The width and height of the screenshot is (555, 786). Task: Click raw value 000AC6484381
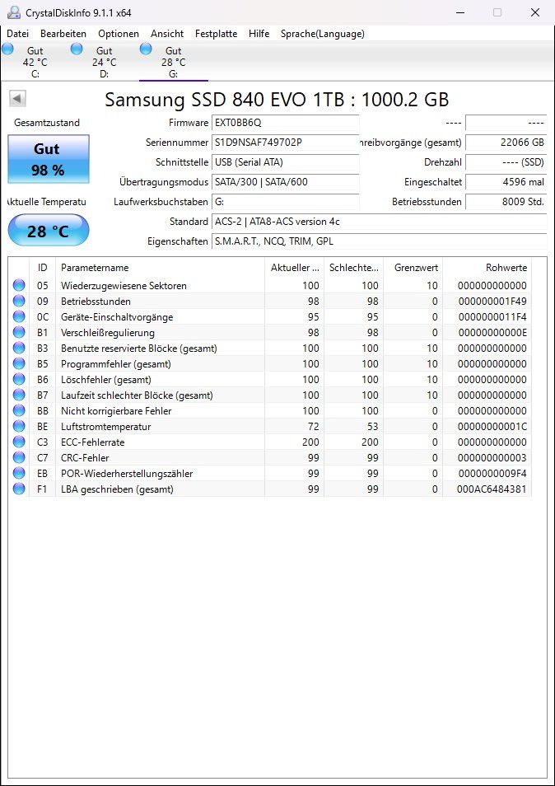492,489
